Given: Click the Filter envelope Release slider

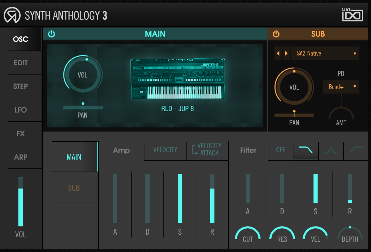Looking at the screenshot, I should pyautogui.click(x=350, y=188).
